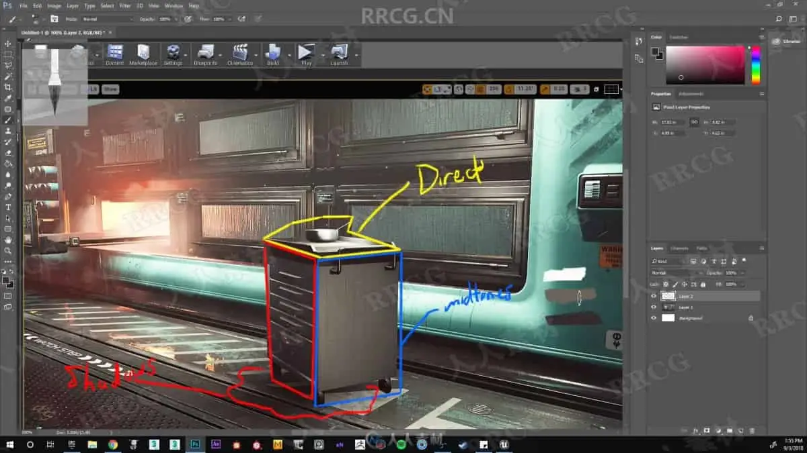Add layer style fx in Layers panel

pyautogui.click(x=695, y=430)
